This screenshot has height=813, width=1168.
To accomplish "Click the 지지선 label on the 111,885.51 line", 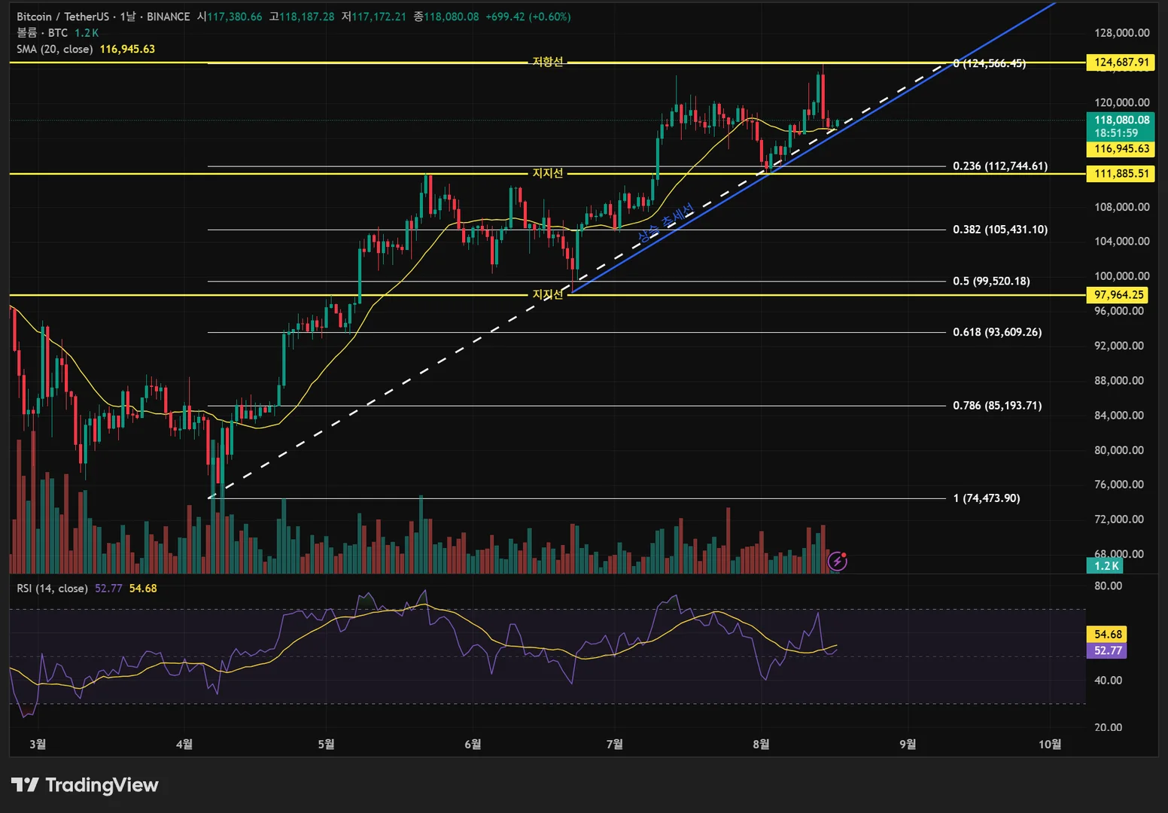I will (548, 173).
